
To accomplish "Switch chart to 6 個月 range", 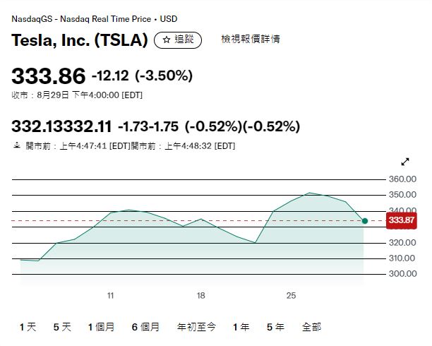I will pyautogui.click(x=145, y=327).
